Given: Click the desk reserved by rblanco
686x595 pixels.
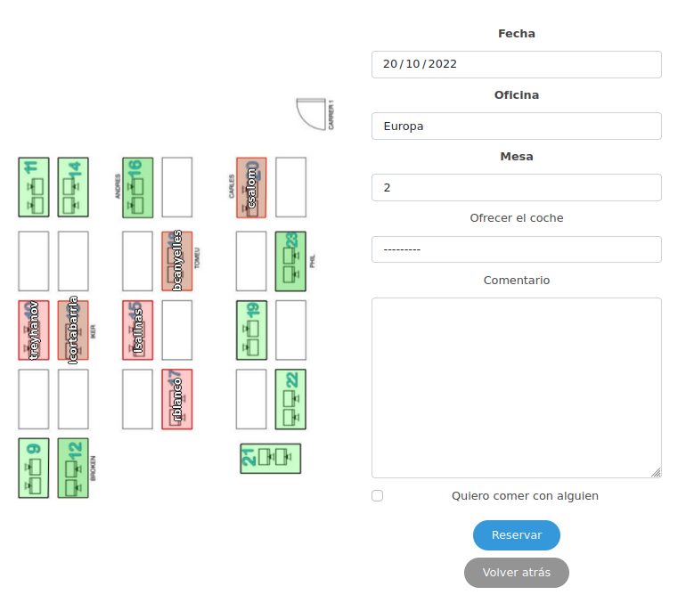Looking at the screenshot, I should (x=177, y=399).
